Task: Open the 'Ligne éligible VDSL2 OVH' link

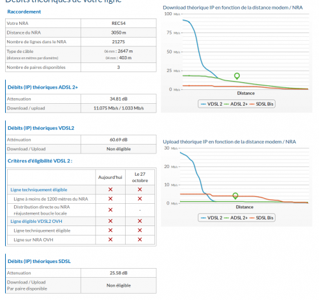Action: click(x=36, y=221)
